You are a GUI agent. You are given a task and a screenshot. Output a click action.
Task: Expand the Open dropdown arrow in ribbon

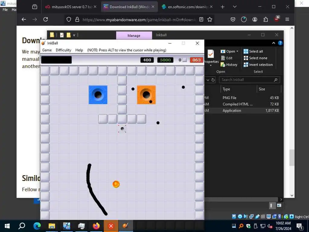[237, 51]
